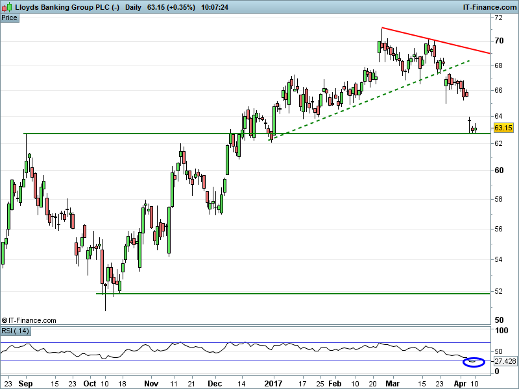Screen dimensions: 519x389
Task: Click the 2017 label on date axis
Action: coord(273,383)
